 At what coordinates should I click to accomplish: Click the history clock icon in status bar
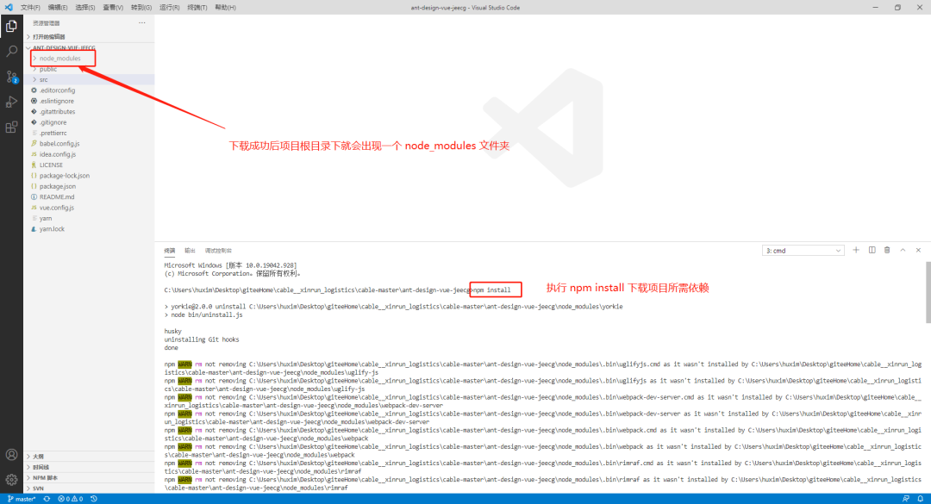tap(94, 499)
